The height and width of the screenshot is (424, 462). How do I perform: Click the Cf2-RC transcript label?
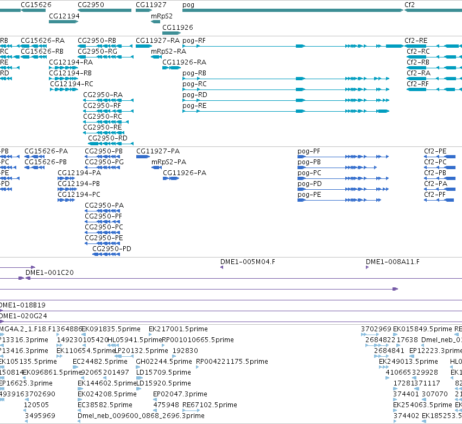pos(419,51)
